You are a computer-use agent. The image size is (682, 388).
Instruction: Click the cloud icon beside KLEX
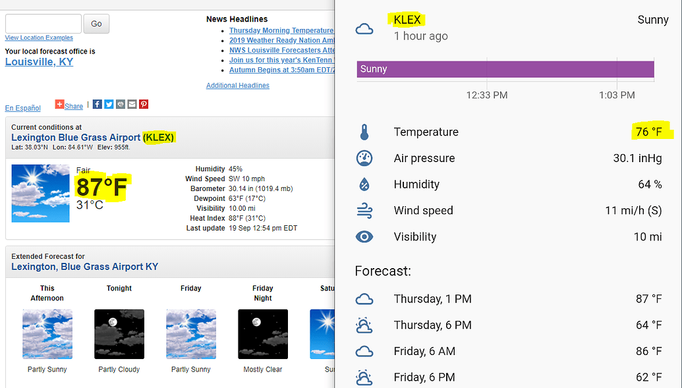coord(364,29)
